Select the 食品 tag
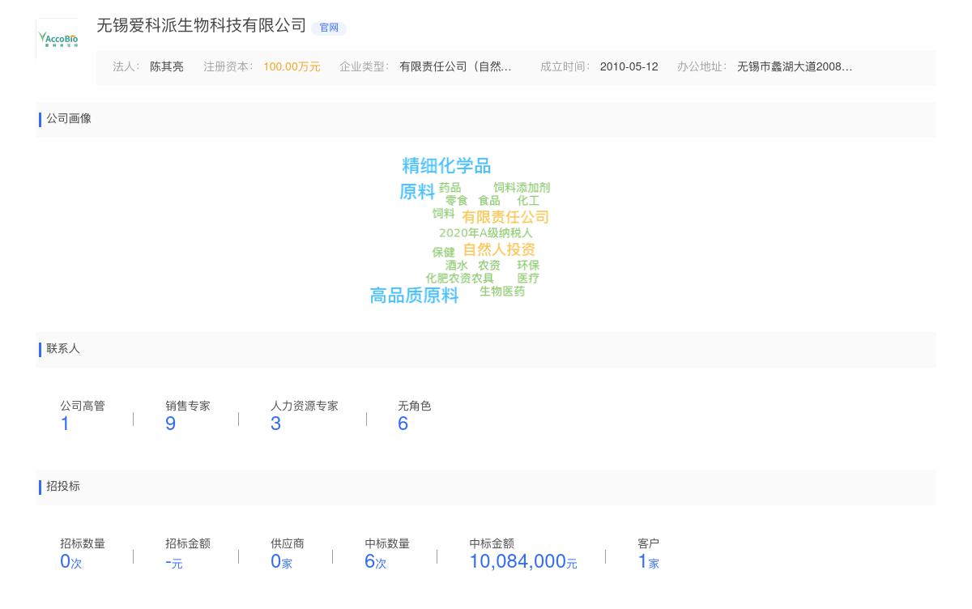972x609 pixels. coord(489,201)
